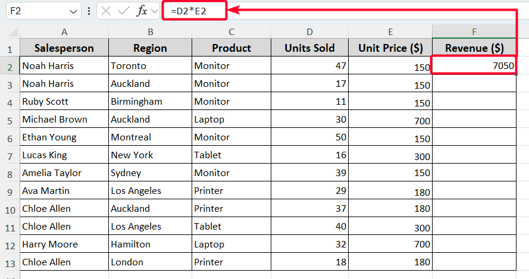Click the Units Sold header cell
This screenshot has height=279, width=529.
pyautogui.click(x=309, y=48)
